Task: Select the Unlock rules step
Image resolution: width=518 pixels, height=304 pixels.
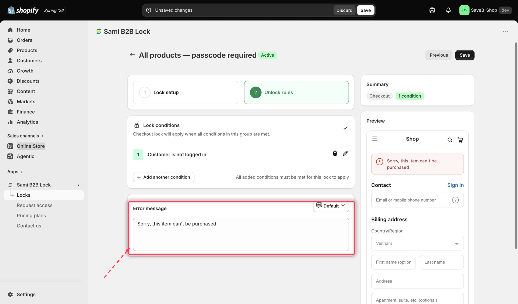Action: [x=296, y=93]
